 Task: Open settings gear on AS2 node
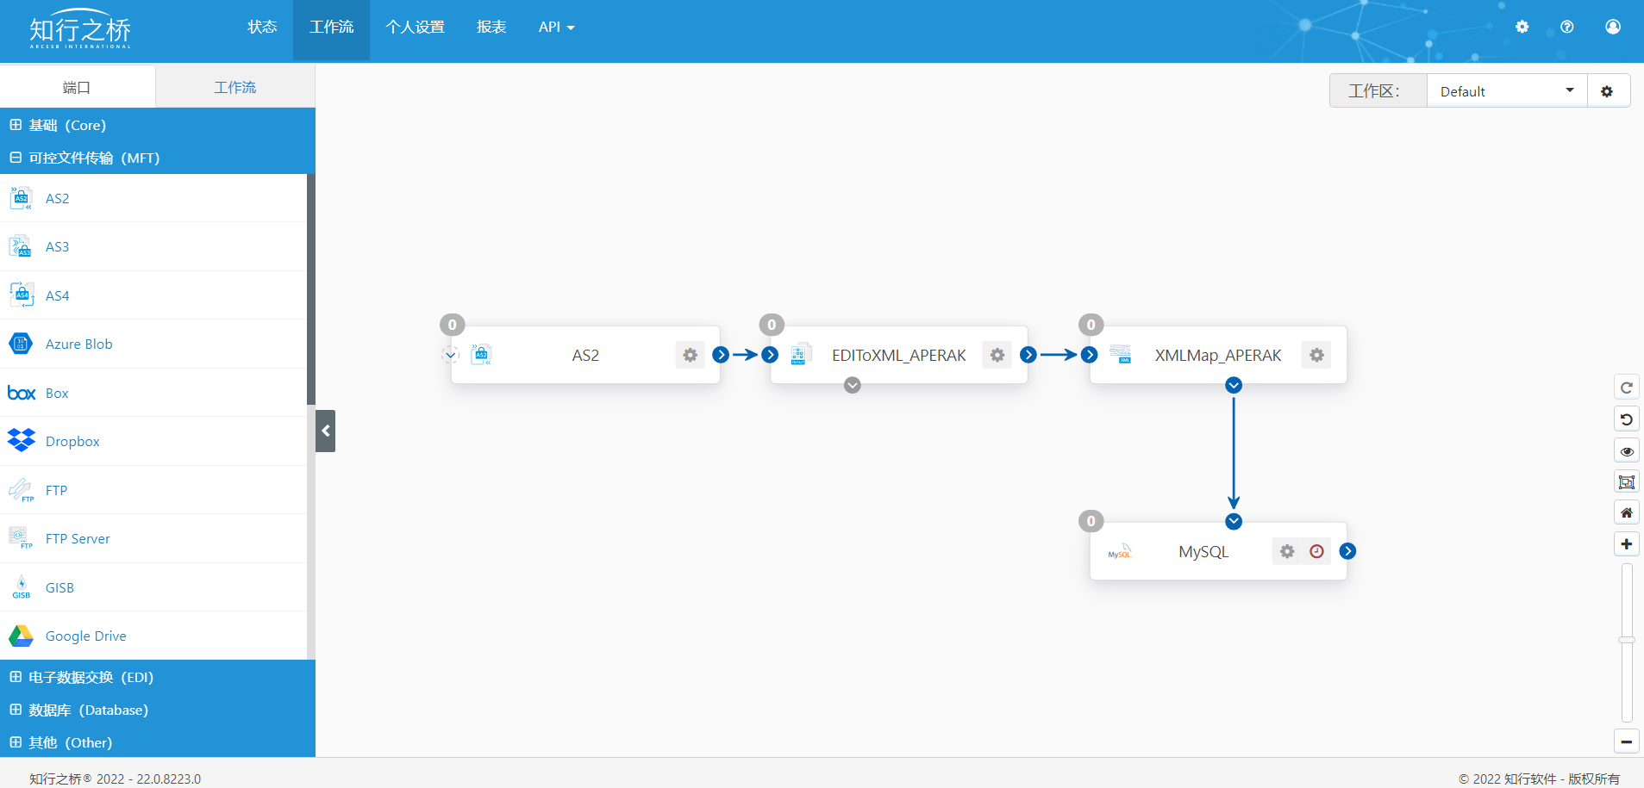690,355
